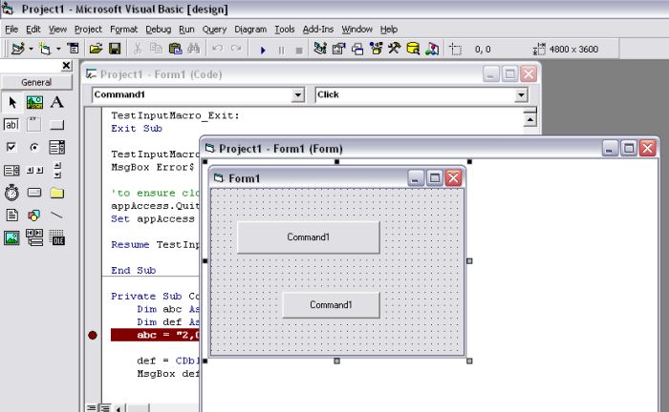Open the Visual Component Manager icon
The height and width of the screenshot is (412, 669).
[432, 49]
